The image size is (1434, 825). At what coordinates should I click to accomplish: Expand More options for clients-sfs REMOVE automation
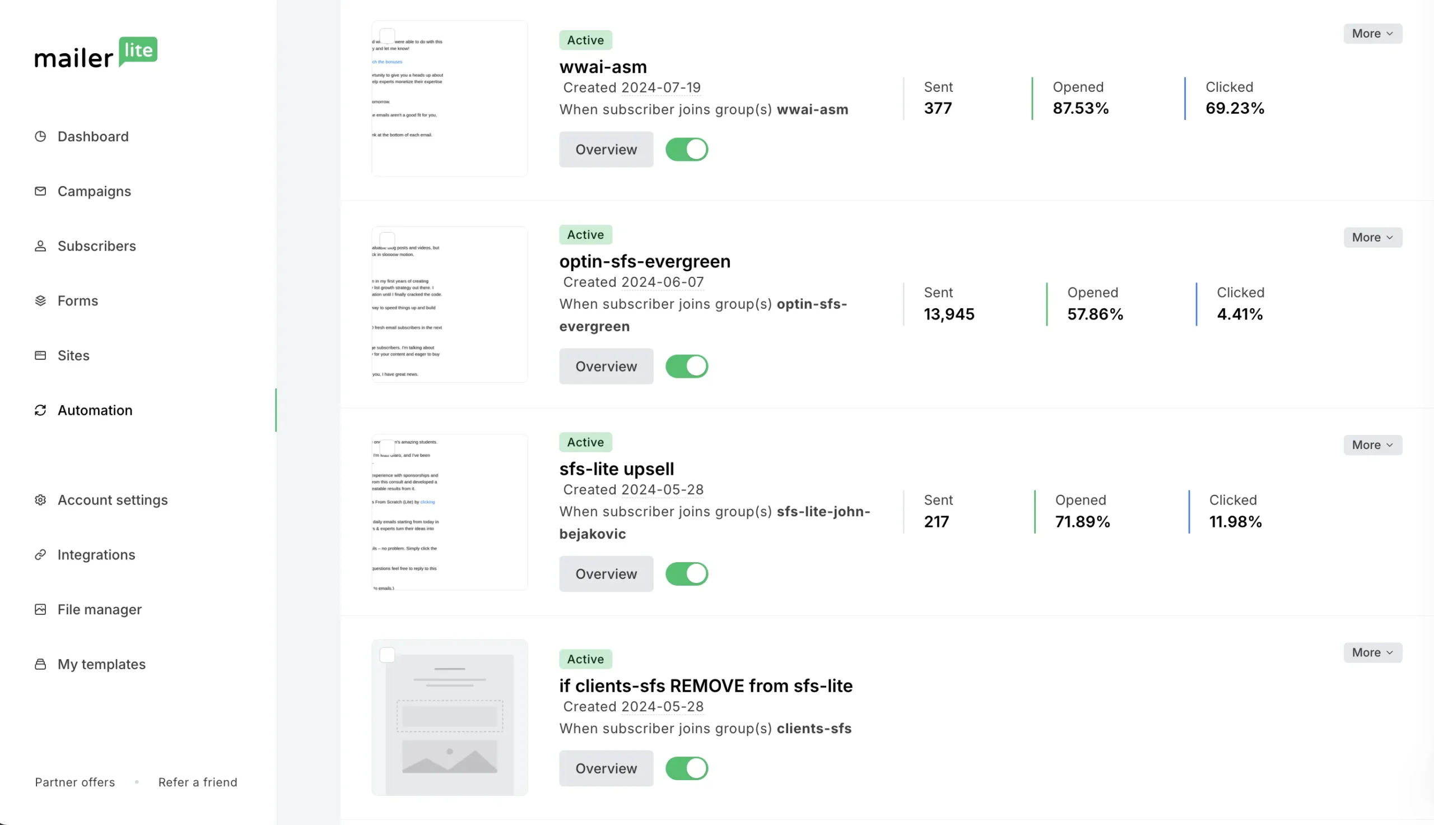click(1373, 652)
